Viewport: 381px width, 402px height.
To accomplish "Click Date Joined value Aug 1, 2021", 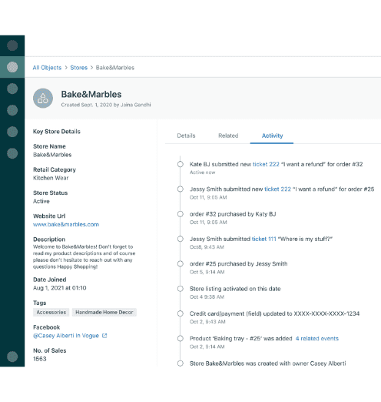I will click(x=60, y=288).
